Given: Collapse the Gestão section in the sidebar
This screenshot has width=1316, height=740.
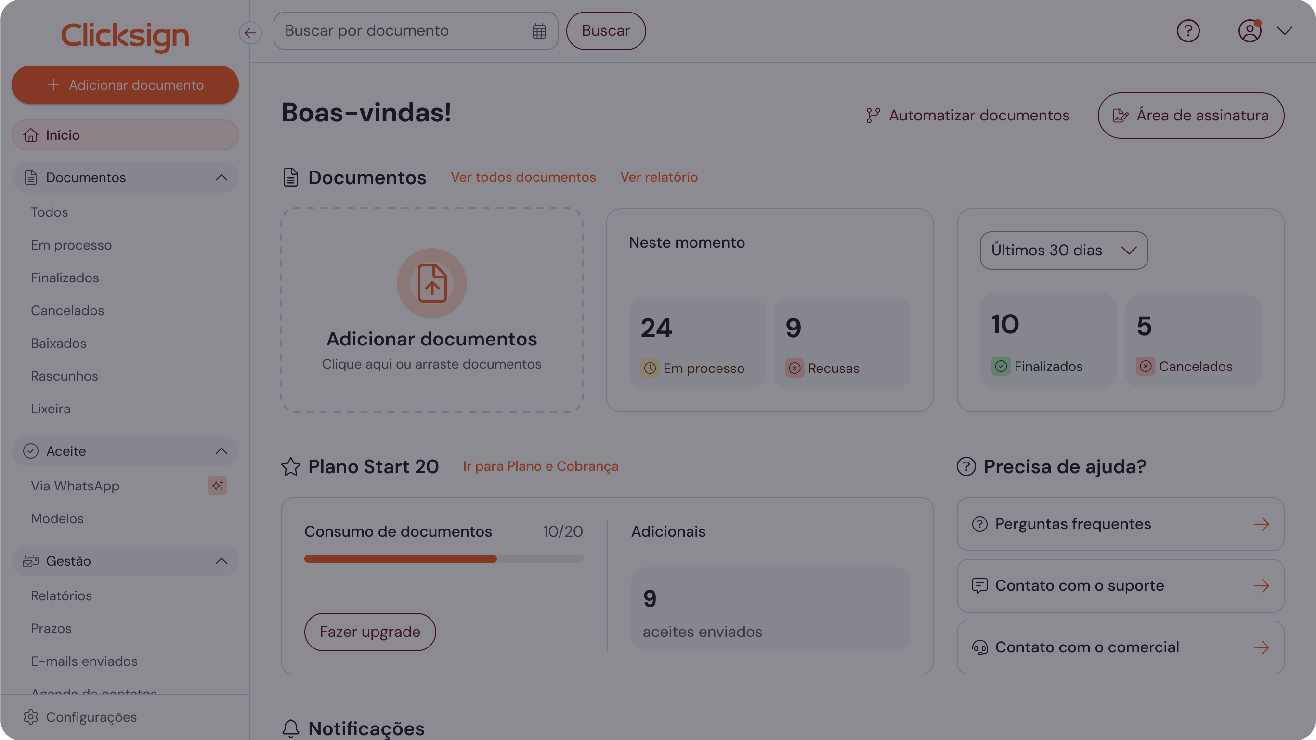Looking at the screenshot, I should tap(221, 561).
